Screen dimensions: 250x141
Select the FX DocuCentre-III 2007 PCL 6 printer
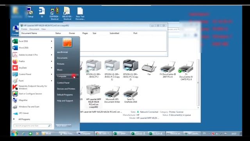click(x=168, y=69)
